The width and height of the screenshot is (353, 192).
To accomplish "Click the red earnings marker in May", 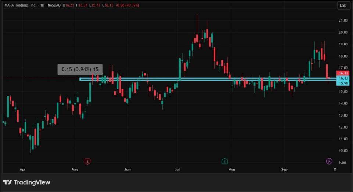I will (x=87, y=161).
